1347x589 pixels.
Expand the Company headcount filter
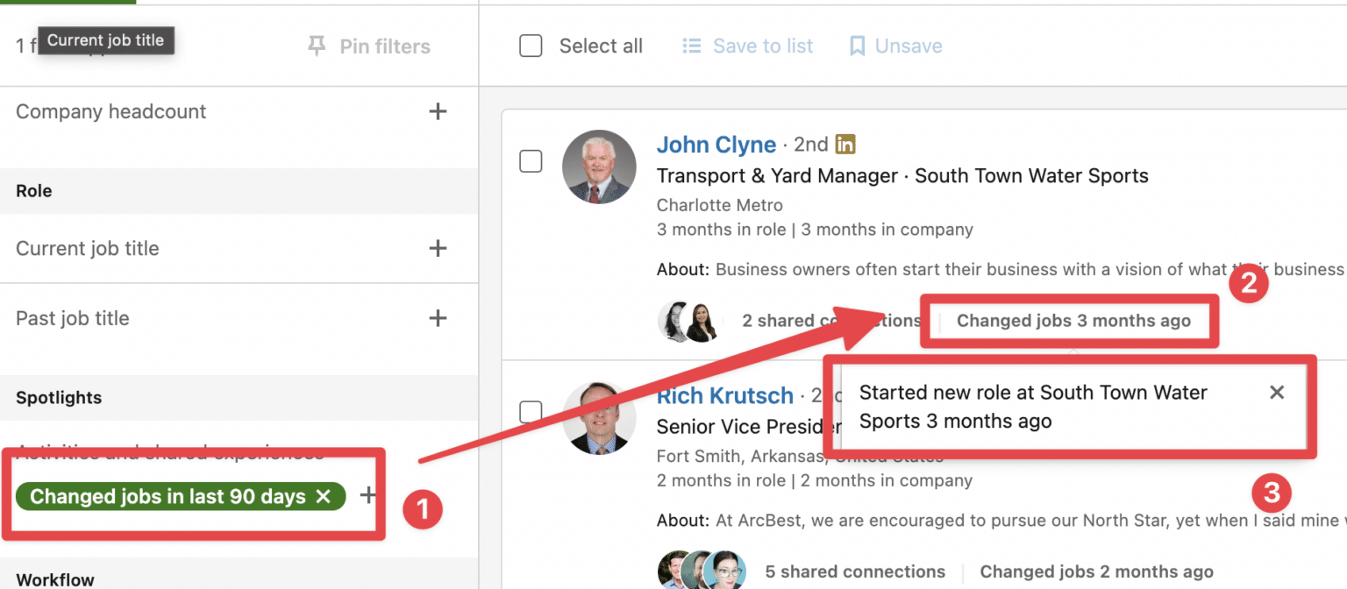pos(437,111)
